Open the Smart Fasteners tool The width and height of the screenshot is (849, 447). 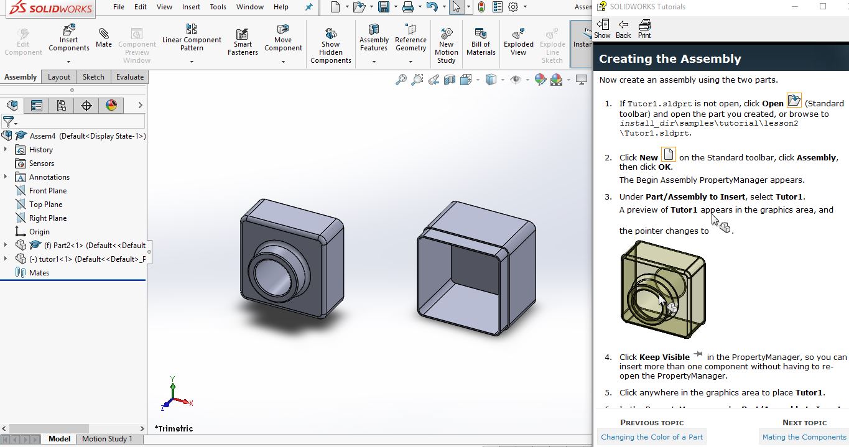pos(243,42)
